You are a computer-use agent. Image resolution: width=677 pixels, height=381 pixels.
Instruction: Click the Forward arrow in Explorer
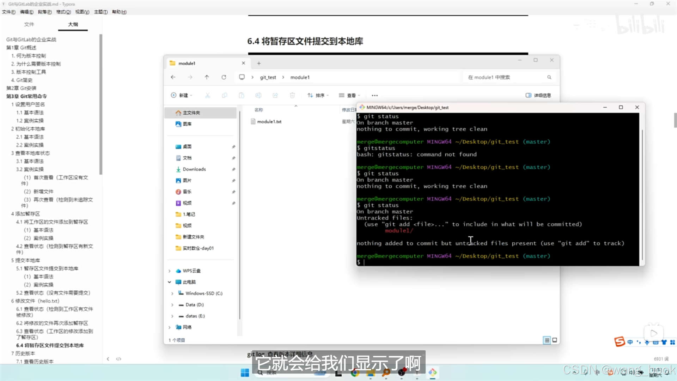point(190,77)
